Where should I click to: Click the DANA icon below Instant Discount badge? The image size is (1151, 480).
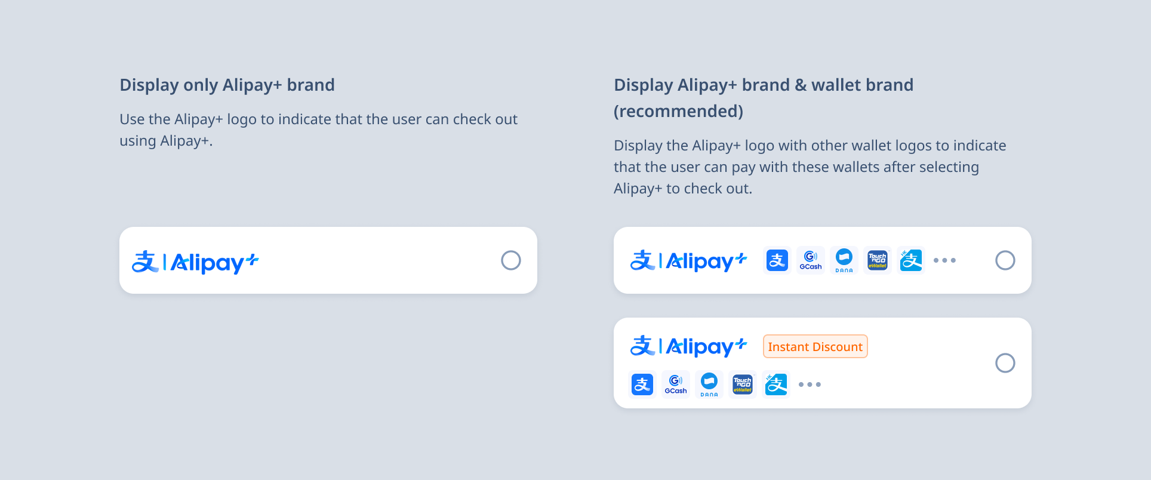709,384
